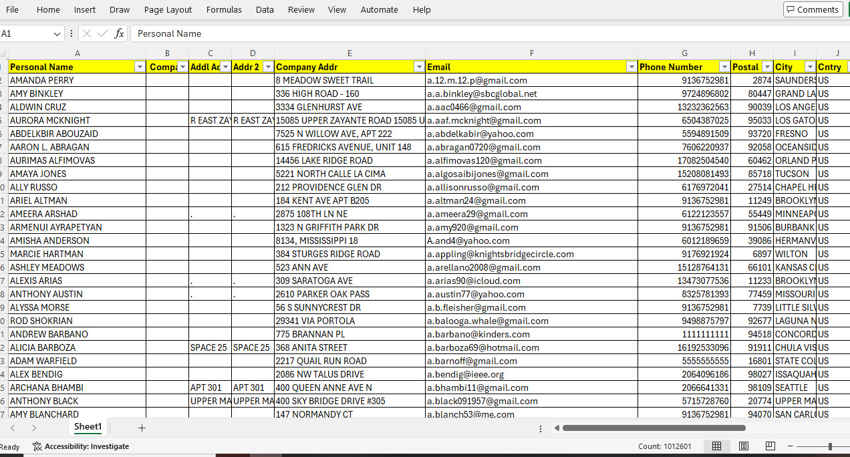Select column E header

[x=349, y=53]
